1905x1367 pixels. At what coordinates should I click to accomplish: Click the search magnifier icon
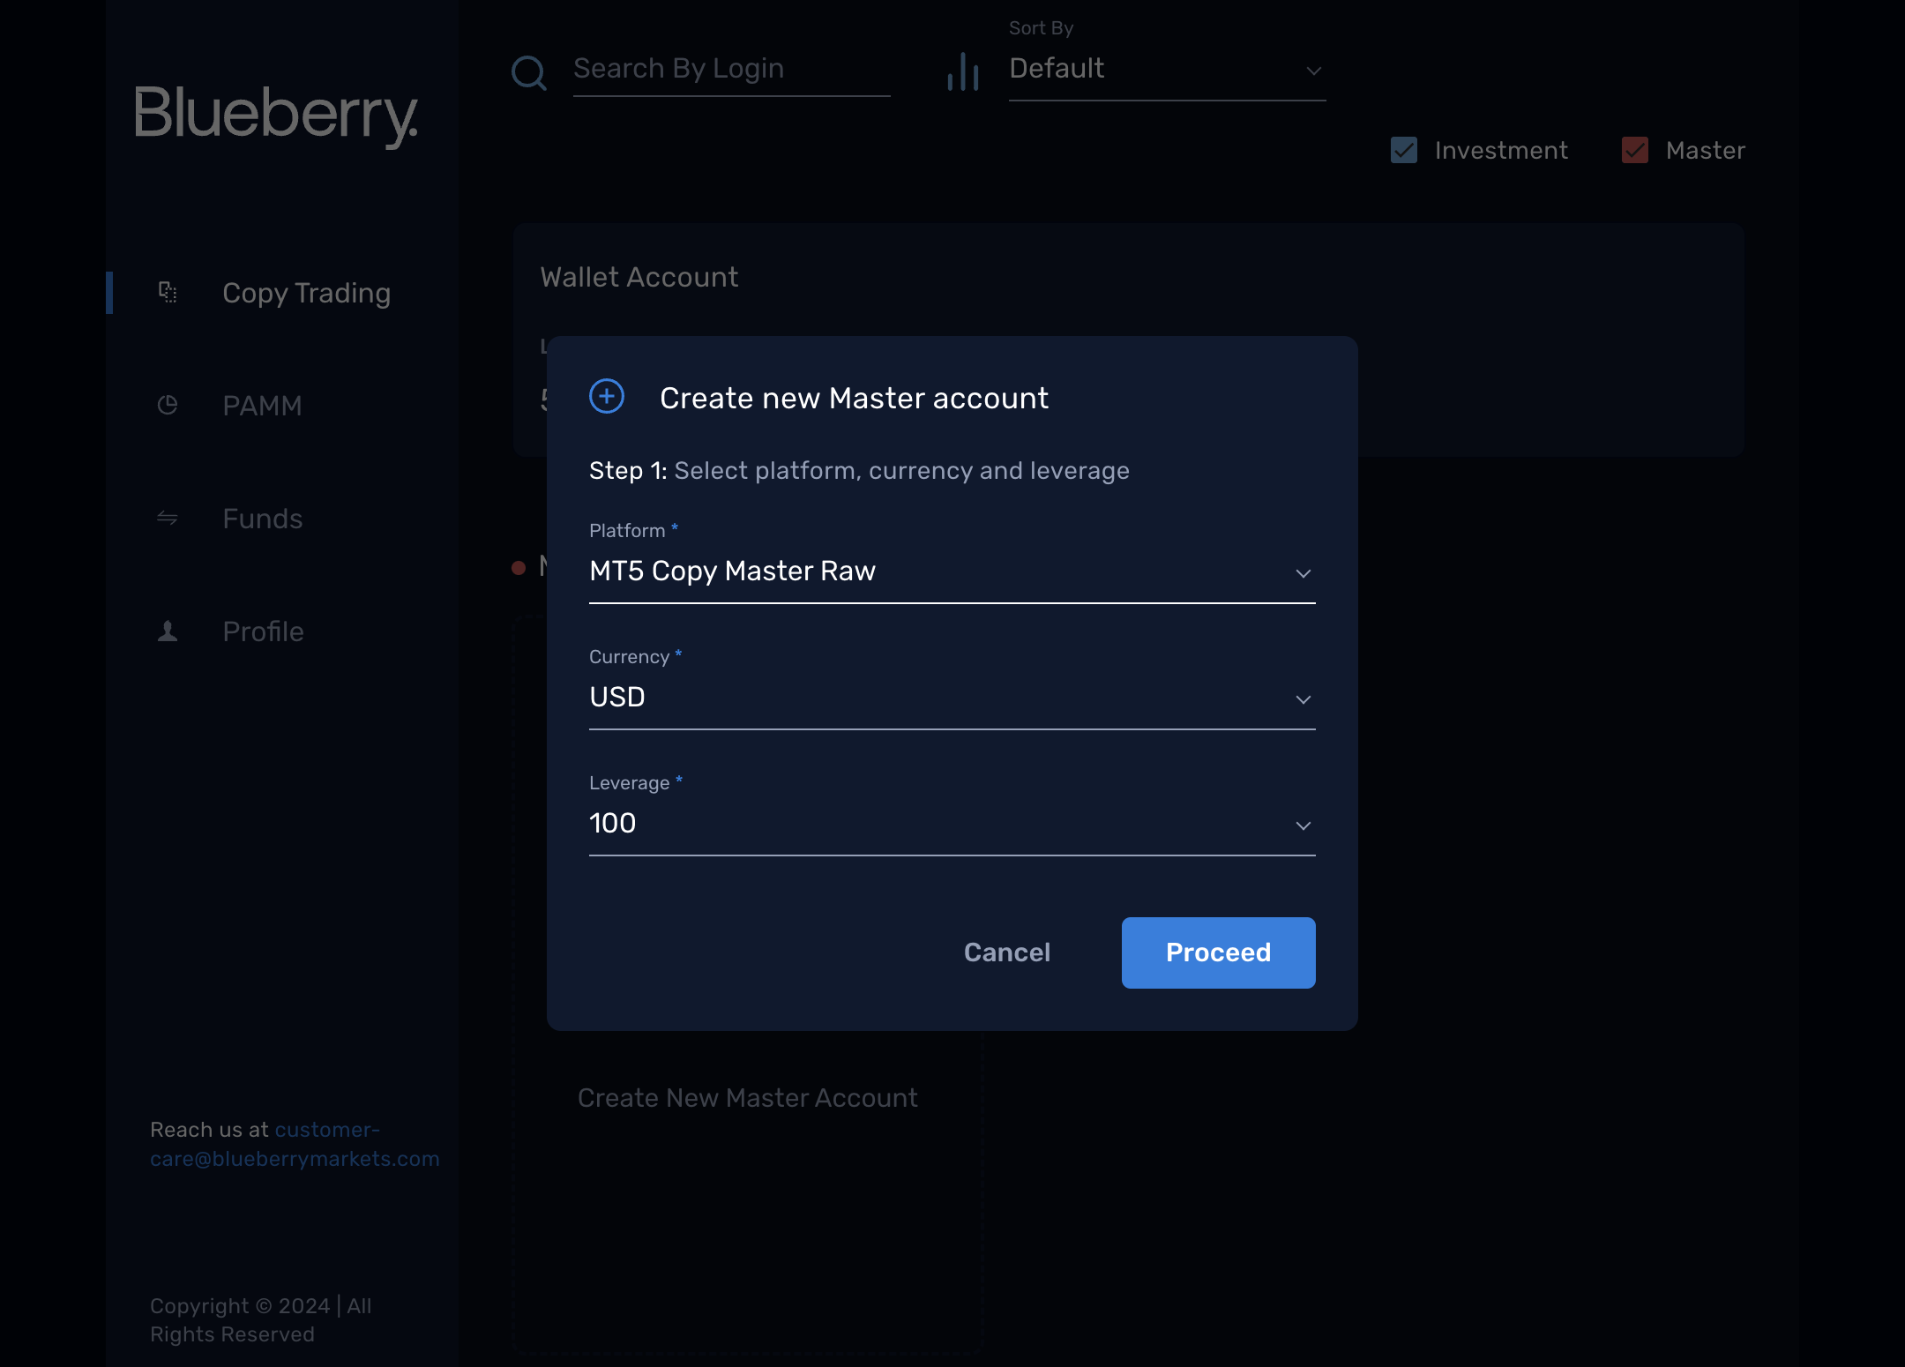tap(529, 72)
